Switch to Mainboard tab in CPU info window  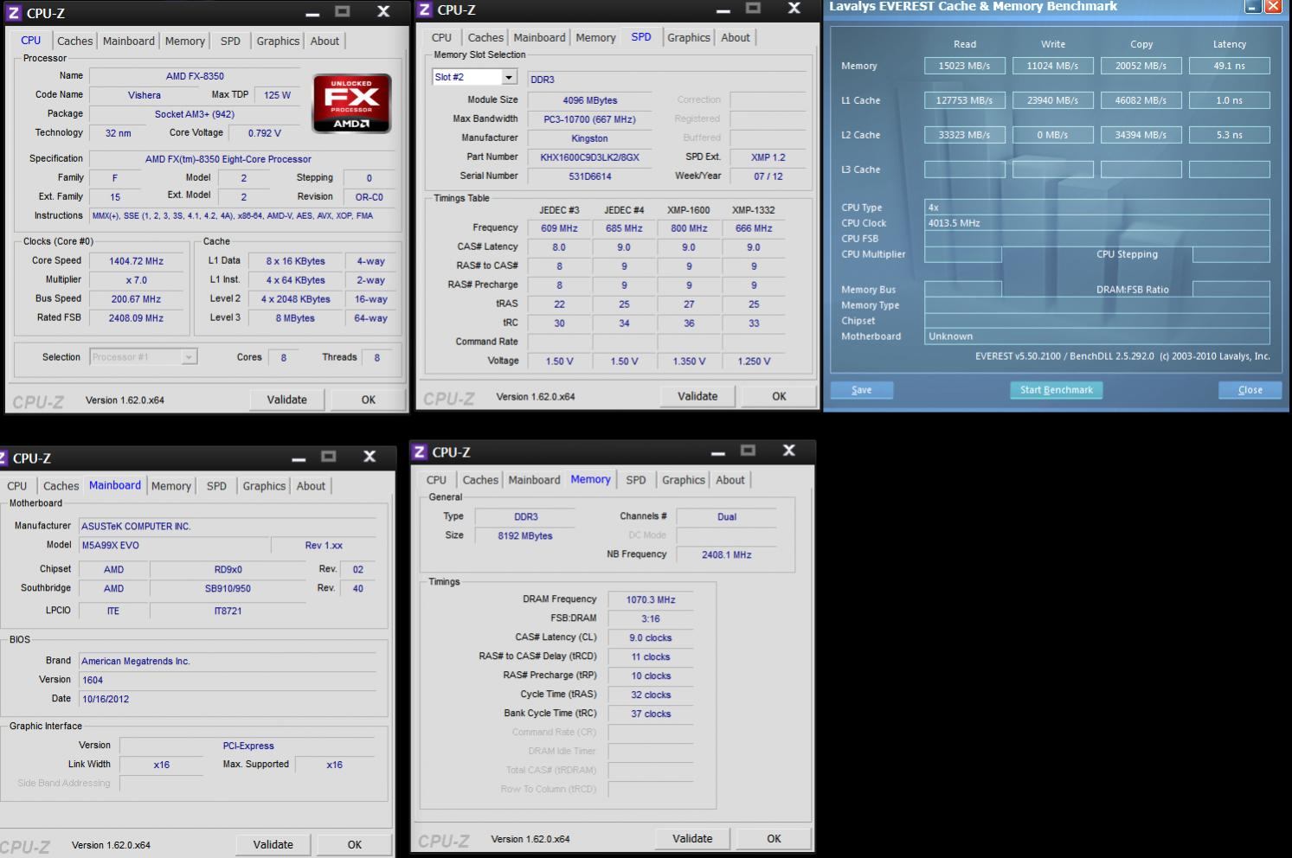(x=129, y=41)
